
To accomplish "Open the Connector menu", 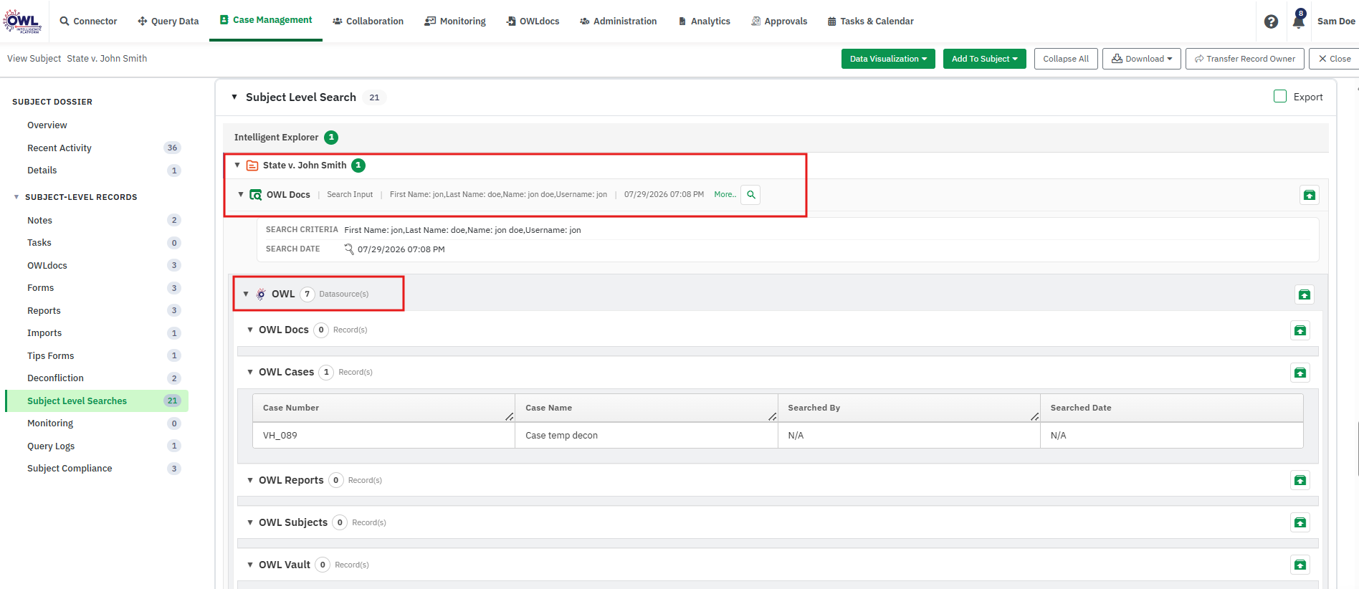I will click(x=88, y=21).
